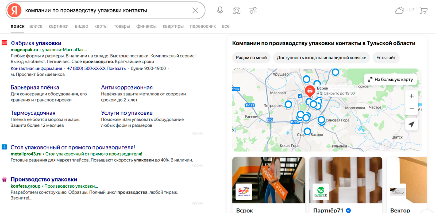The width and height of the screenshot is (436, 213).
Task: Toggle the Рядом со мной filter
Action: 251,58
